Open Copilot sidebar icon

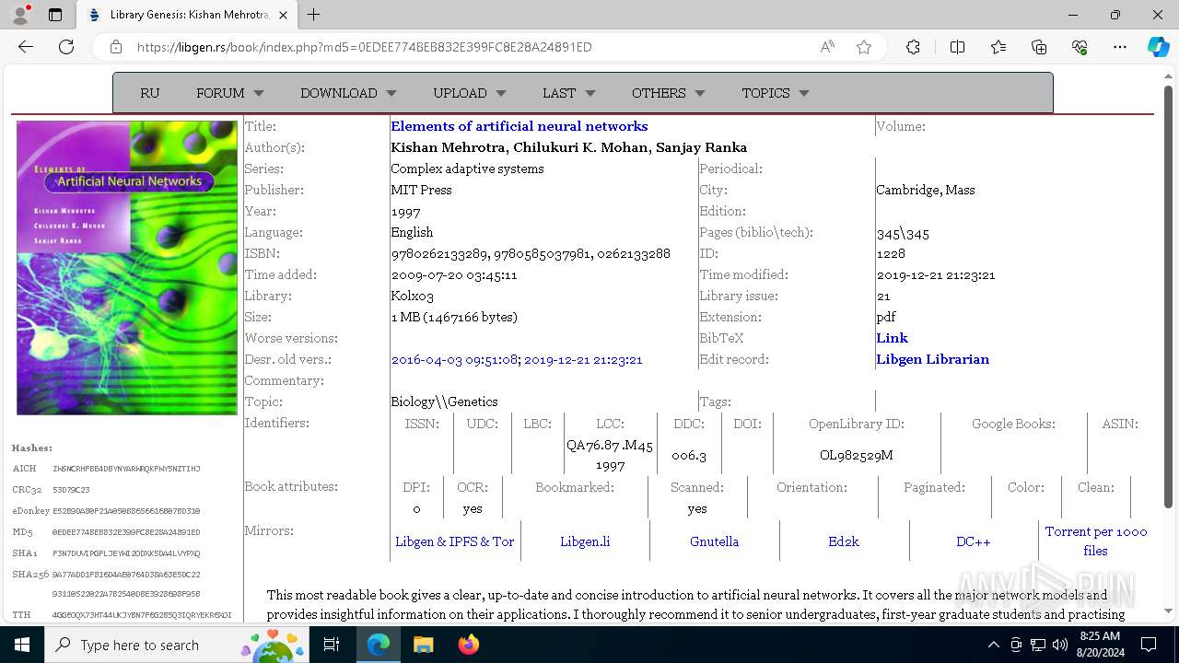(1158, 47)
